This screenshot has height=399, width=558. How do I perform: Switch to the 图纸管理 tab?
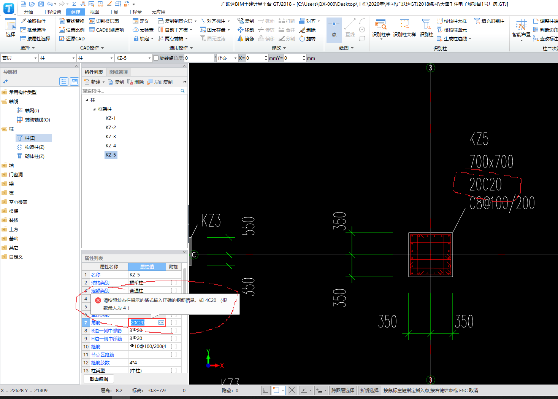point(119,72)
